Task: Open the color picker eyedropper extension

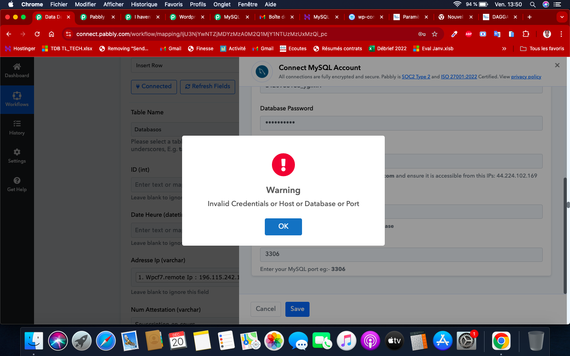Action: [x=454, y=34]
